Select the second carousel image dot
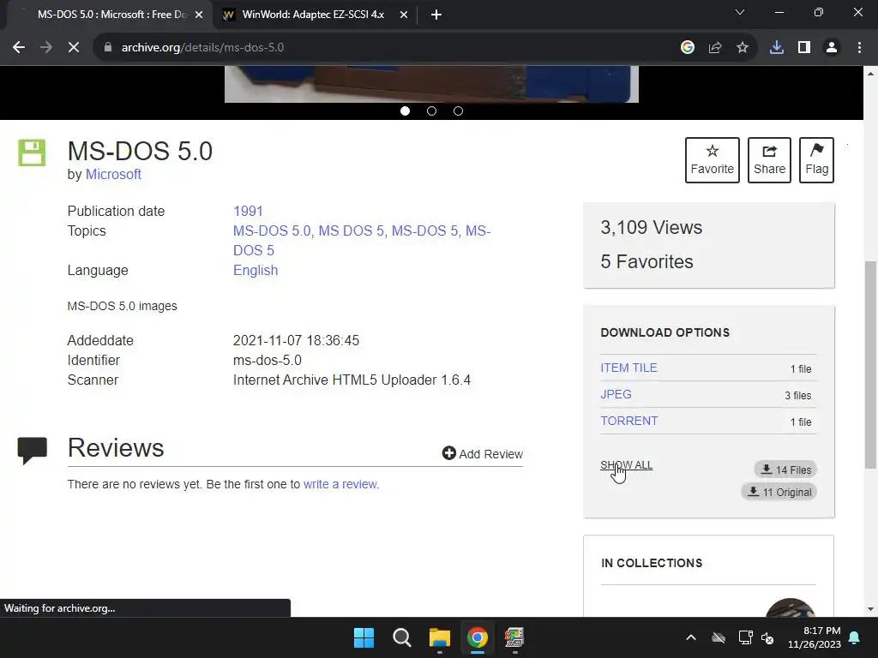 tap(432, 111)
